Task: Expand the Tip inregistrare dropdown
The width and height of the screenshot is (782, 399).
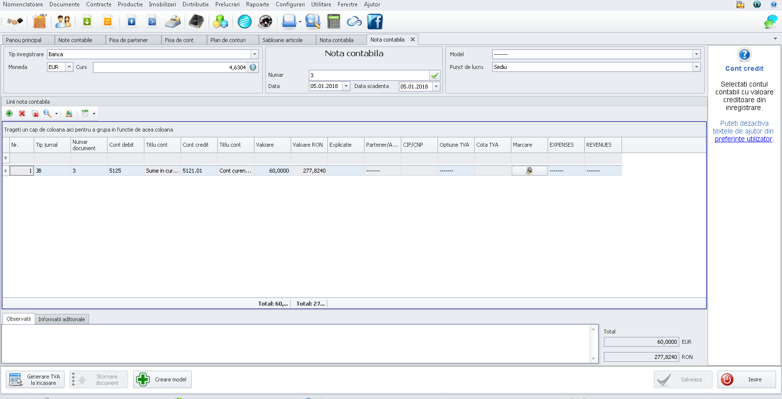Action: (254, 54)
